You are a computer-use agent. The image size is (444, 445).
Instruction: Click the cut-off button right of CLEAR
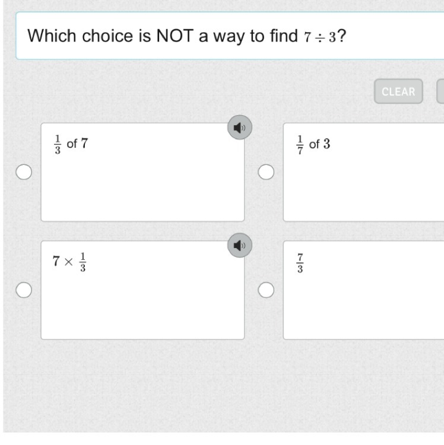[440, 91]
